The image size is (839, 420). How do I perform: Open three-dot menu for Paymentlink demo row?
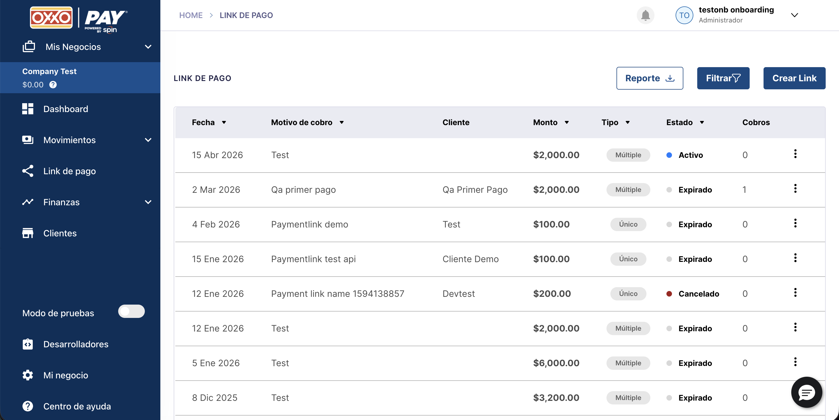click(x=795, y=223)
